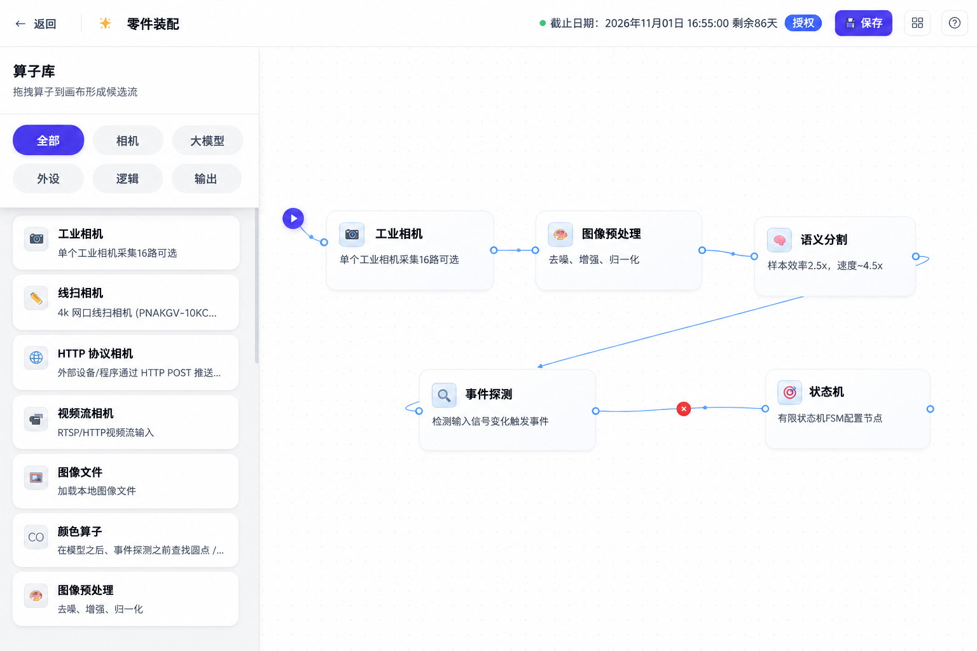The height and width of the screenshot is (651, 977).
Task: Click the brain icon on 语义分割 node
Action: [x=779, y=240]
